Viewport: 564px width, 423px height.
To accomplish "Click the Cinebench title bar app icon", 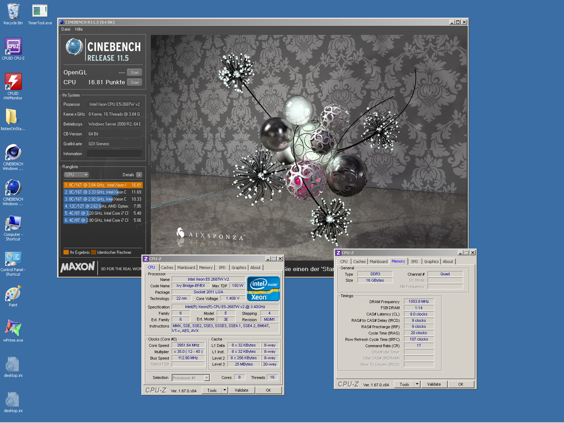I will (x=62, y=22).
